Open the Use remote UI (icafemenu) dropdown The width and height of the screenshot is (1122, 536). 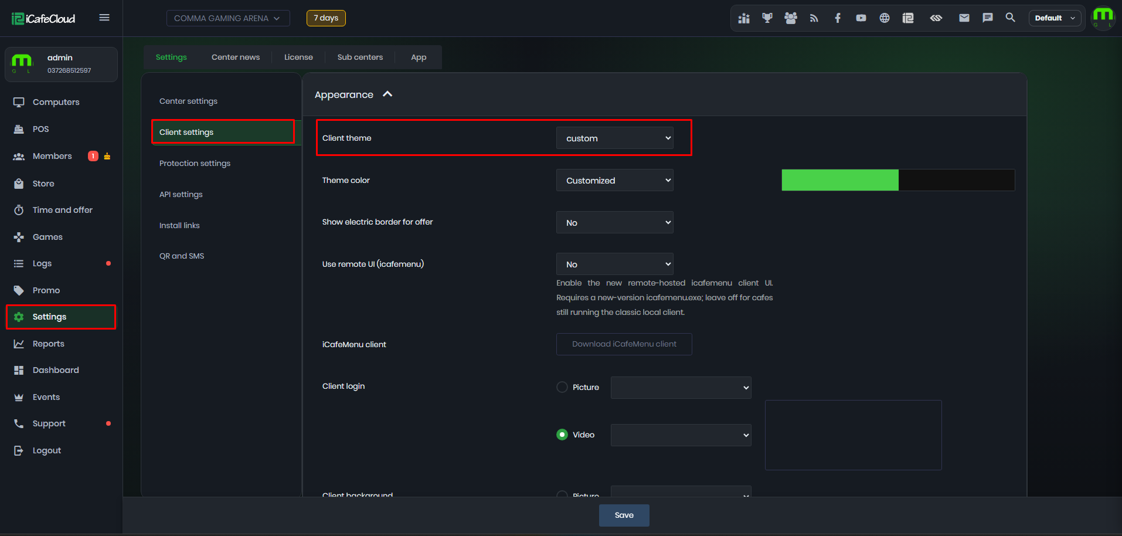[615, 264]
